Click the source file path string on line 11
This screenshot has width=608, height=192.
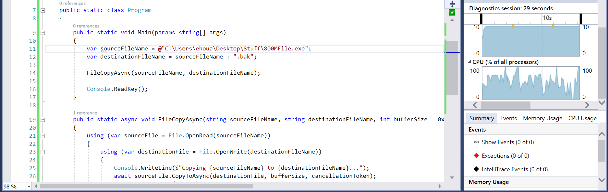233,48
